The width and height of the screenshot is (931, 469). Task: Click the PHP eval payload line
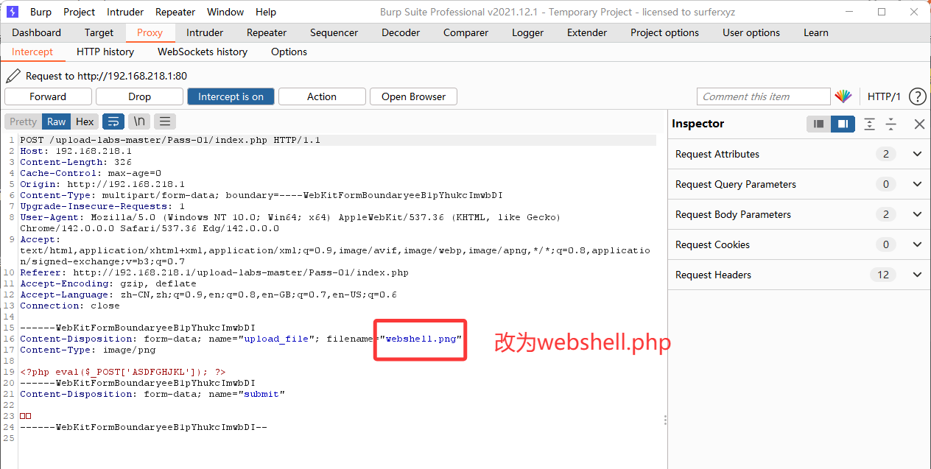tap(123, 372)
